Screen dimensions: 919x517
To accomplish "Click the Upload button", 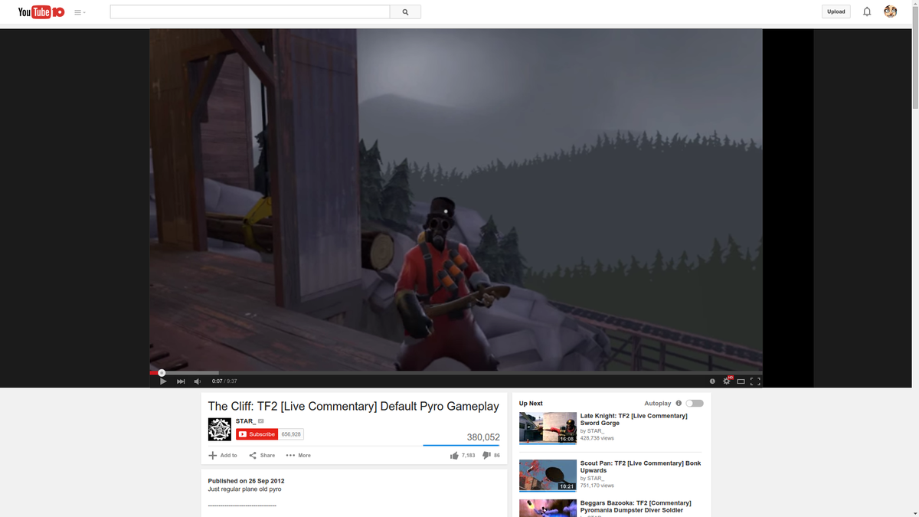I will (x=836, y=11).
